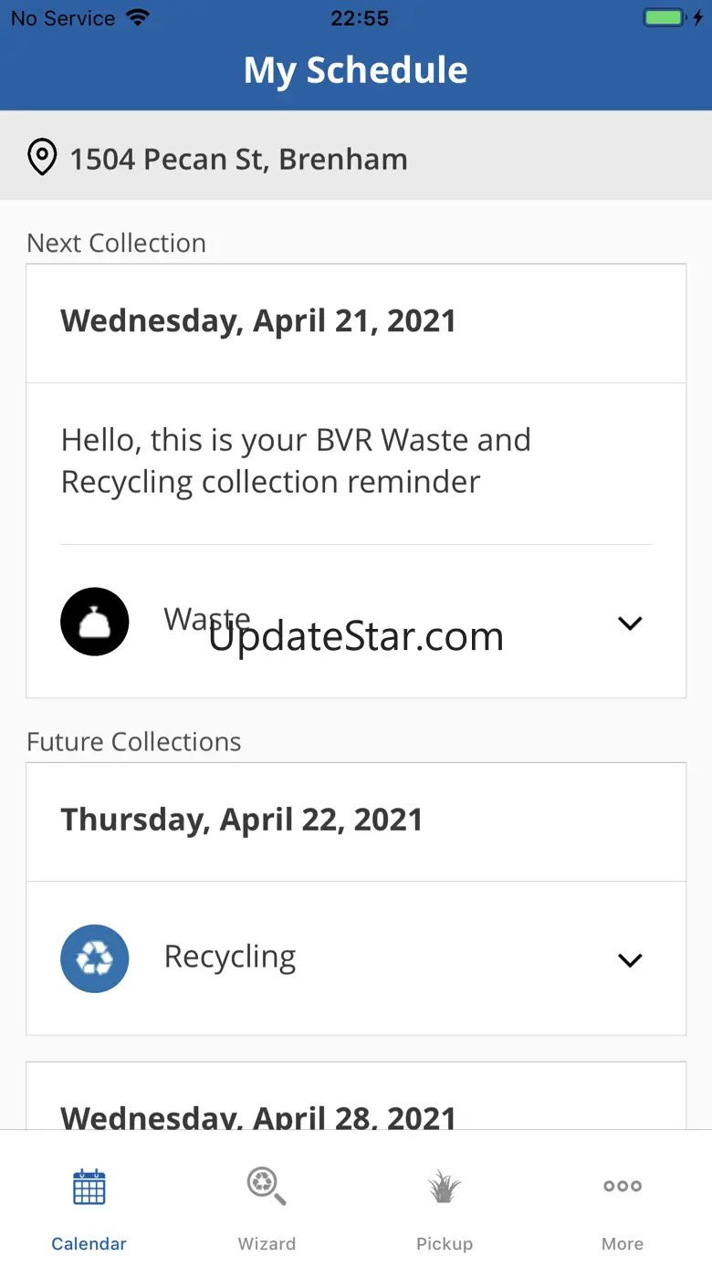This screenshot has width=712, height=1266.
Task: Open the More tab label
Action: [x=623, y=1243]
